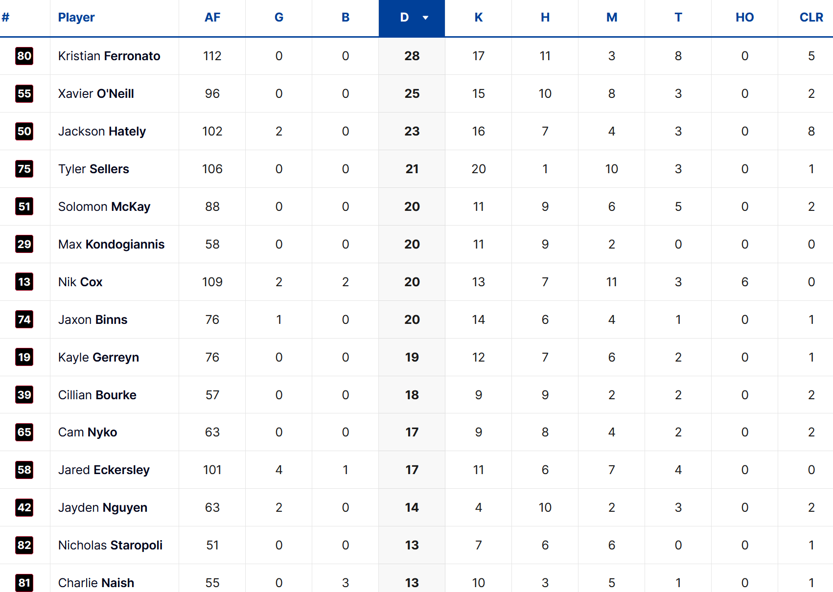
Task: Sort table by Player name header
Action: [76, 18]
